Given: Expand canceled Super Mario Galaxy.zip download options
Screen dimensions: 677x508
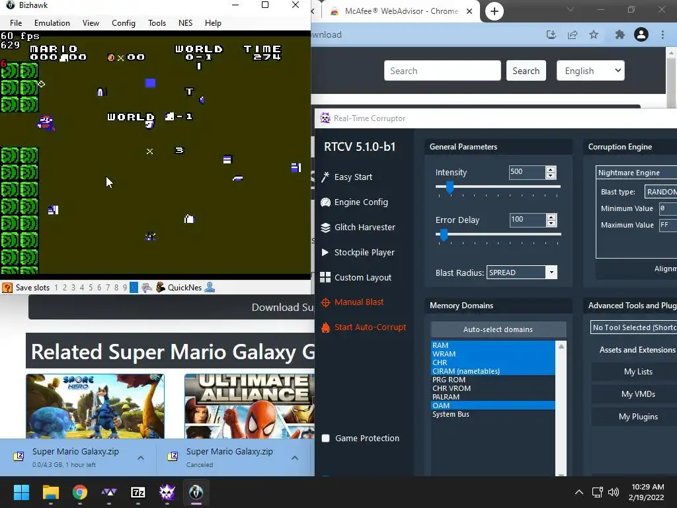Looking at the screenshot, I should (x=294, y=458).
